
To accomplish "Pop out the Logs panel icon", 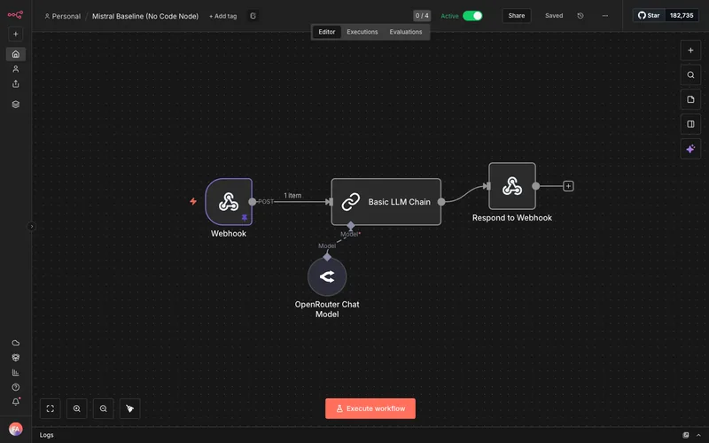I will pyautogui.click(x=686, y=435).
